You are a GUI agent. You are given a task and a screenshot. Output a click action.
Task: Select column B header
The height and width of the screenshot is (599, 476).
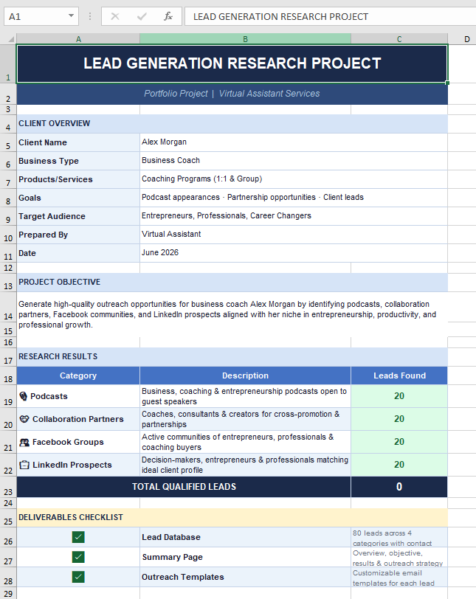245,39
